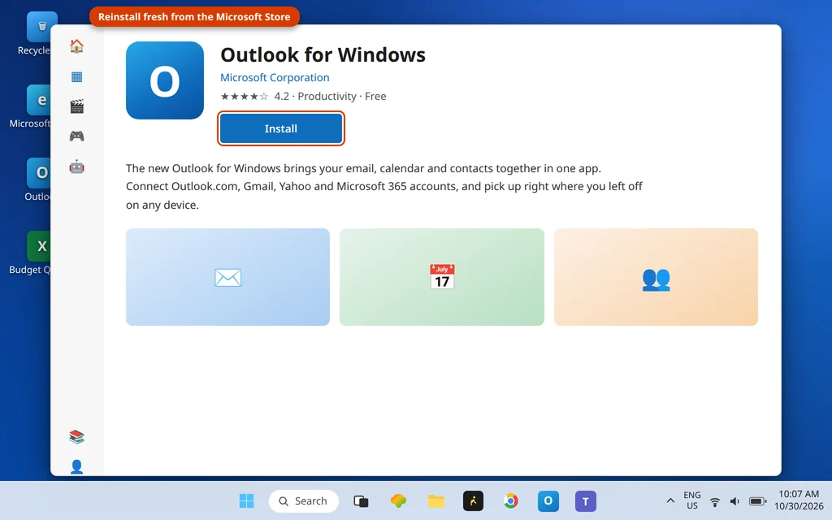Show hidden tray icons chevron

[670, 500]
